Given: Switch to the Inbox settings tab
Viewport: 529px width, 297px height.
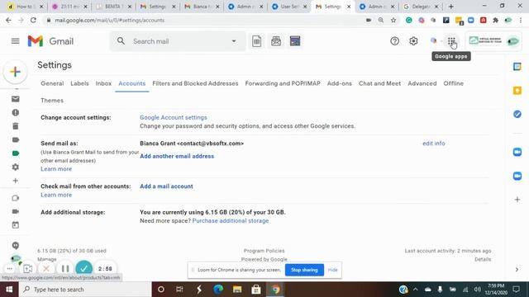Looking at the screenshot, I should click(103, 83).
